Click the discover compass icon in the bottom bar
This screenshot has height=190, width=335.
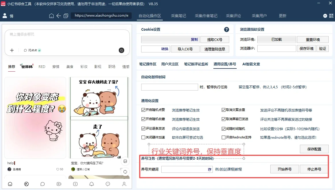[26, 184]
